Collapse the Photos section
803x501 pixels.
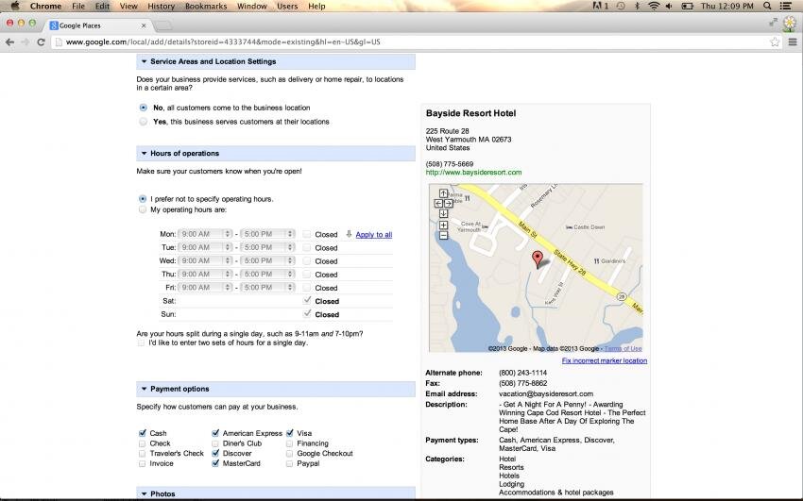coord(144,493)
